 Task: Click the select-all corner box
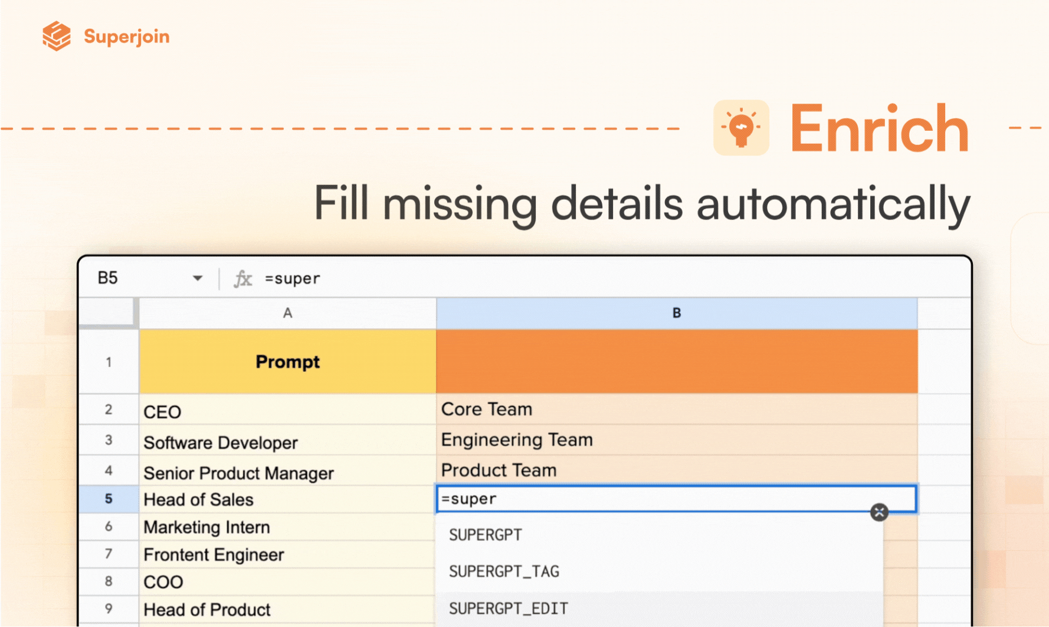[x=108, y=312]
